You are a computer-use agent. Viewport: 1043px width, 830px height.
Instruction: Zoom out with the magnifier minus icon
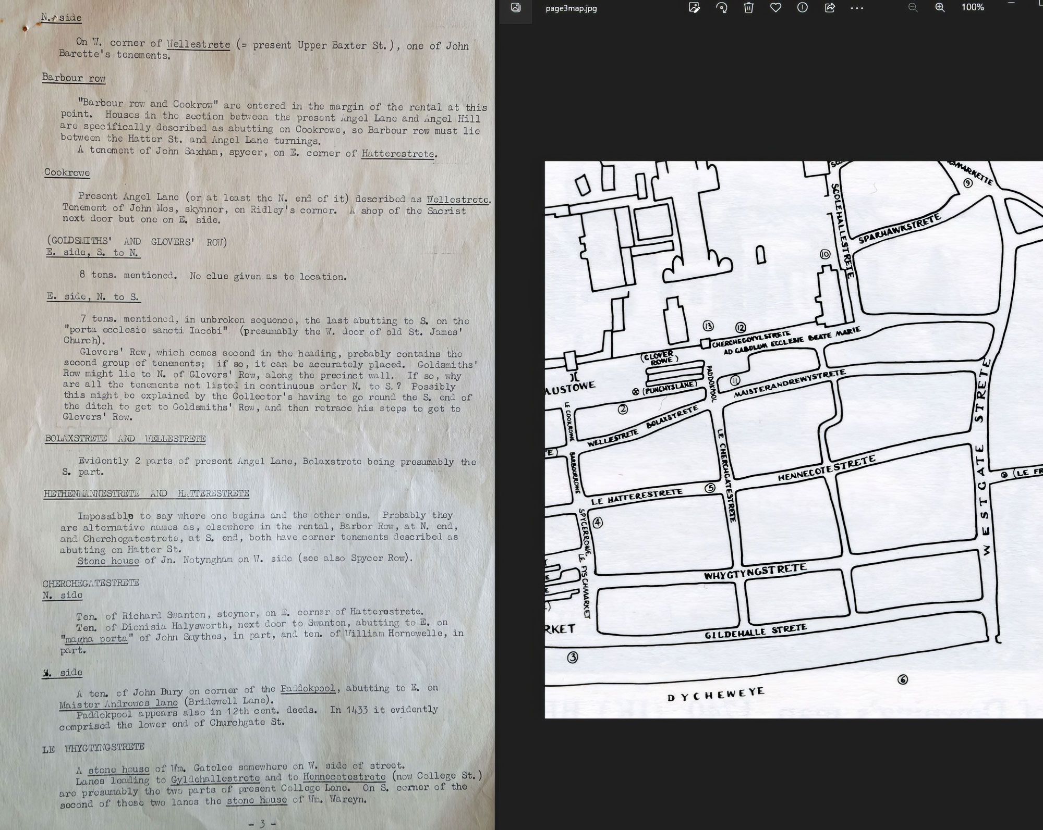(913, 8)
